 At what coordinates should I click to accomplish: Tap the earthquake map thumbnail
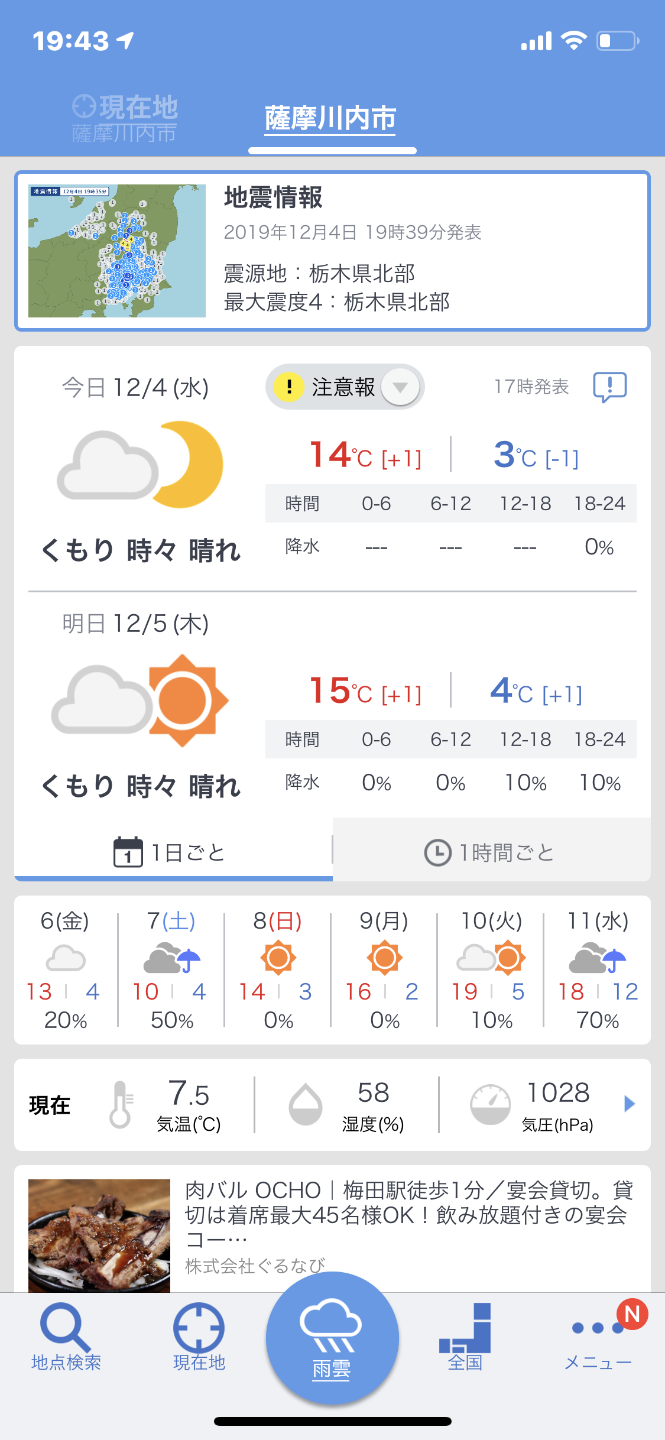pyautogui.click(x=117, y=251)
